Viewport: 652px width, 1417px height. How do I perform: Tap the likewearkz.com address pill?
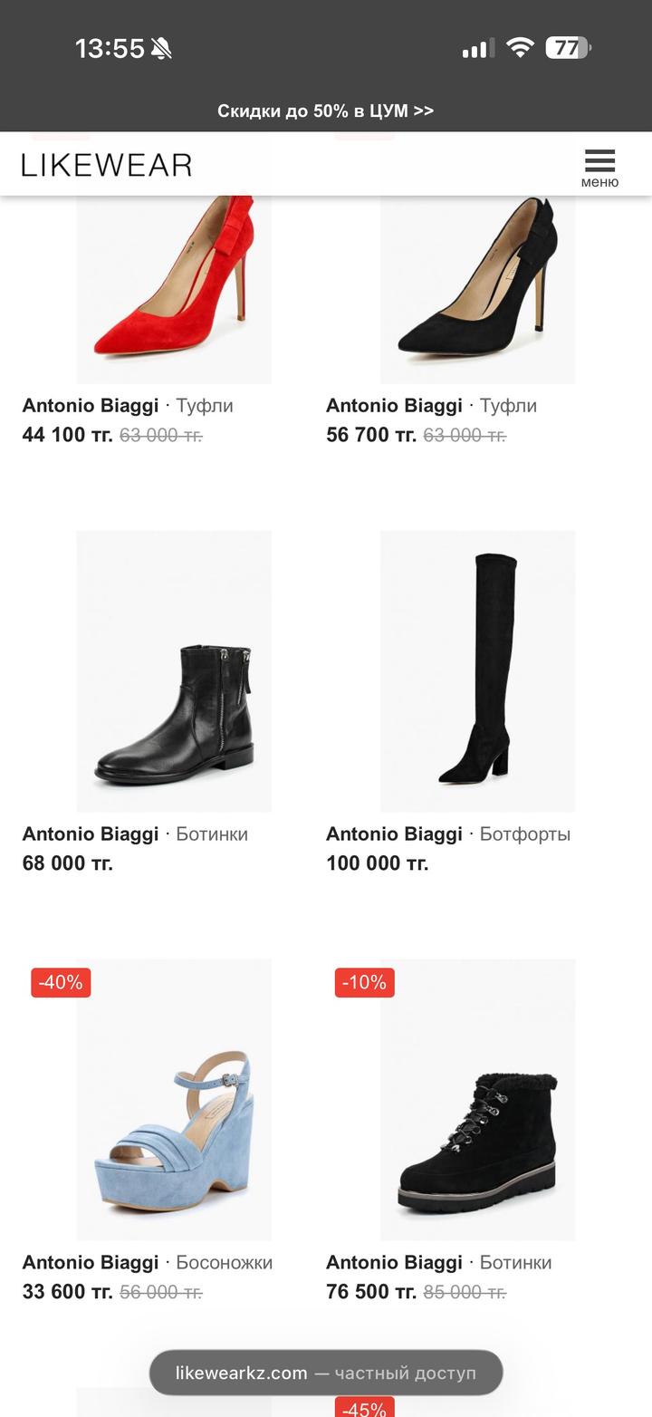[x=325, y=1373]
